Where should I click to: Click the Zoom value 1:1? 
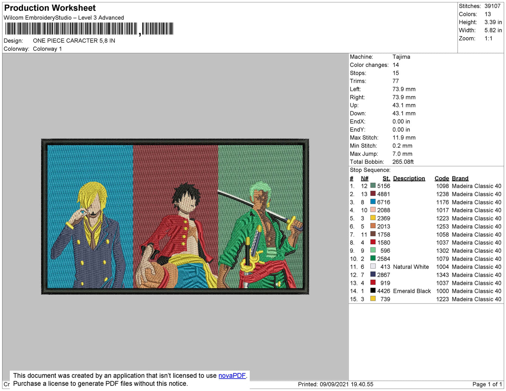point(488,39)
